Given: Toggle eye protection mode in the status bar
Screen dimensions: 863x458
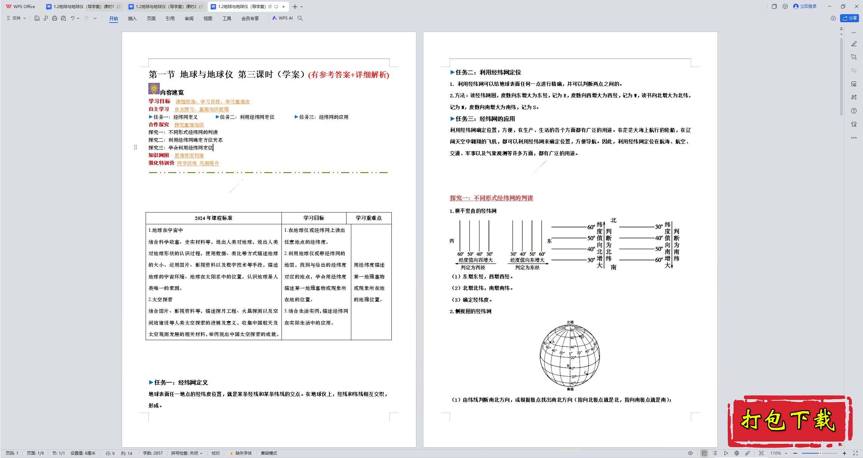Looking at the screenshot, I should point(690,453).
